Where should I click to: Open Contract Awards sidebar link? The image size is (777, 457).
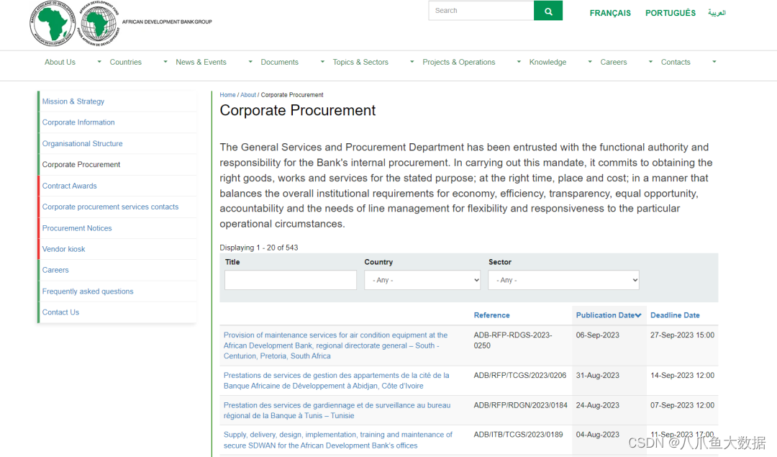click(69, 186)
